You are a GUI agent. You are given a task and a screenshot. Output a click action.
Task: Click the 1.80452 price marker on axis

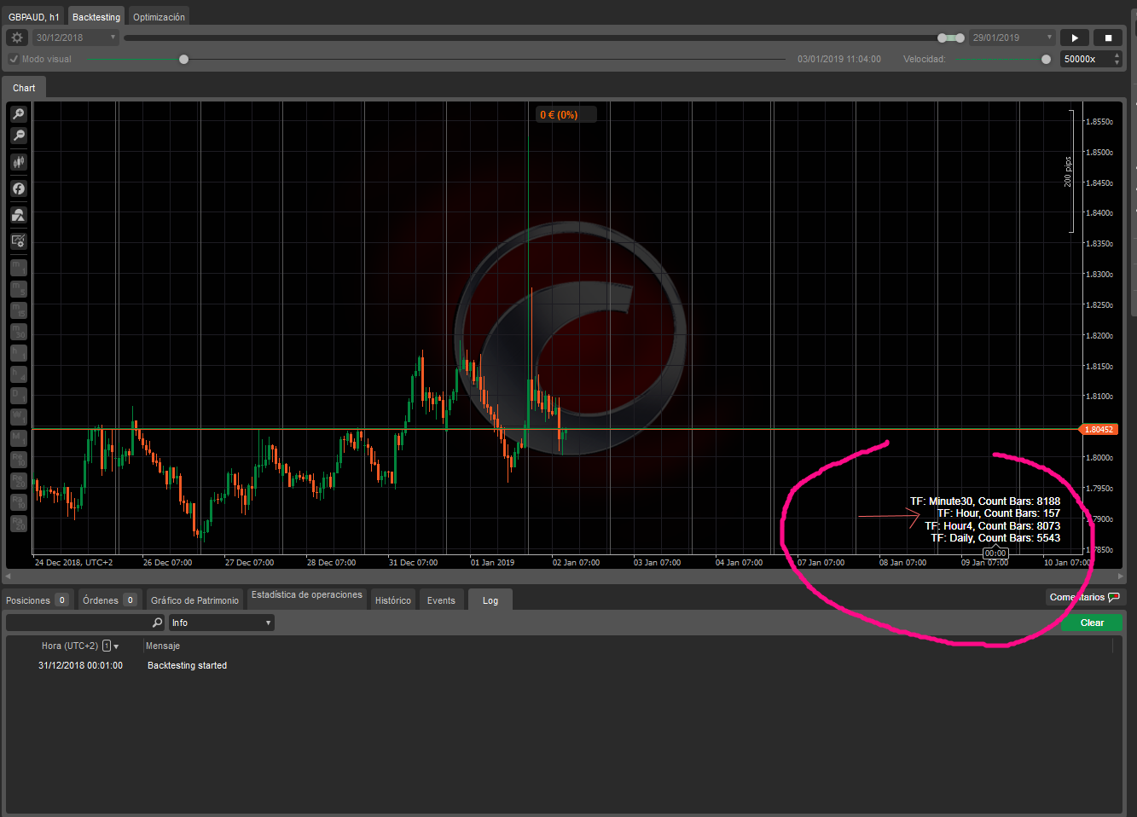click(1099, 429)
